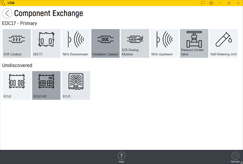Image resolution: width=243 pixels, height=164 pixels.
Task: Open settings via the gear icon
Action: pyautogui.click(x=211, y=3)
